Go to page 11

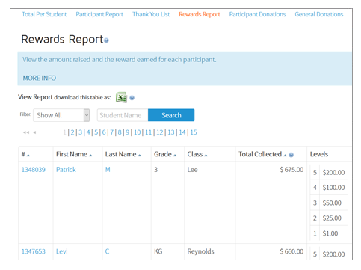click(x=149, y=132)
